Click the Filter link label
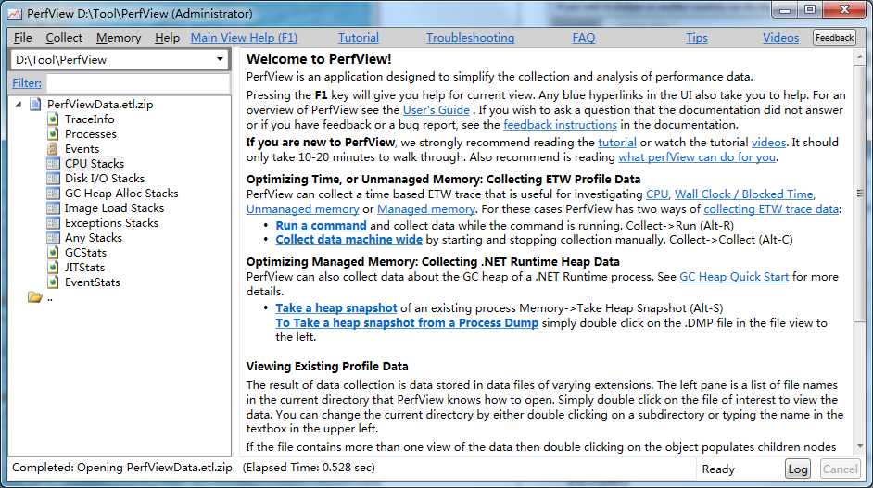The image size is (873, 488). click(x=27, y=83)
